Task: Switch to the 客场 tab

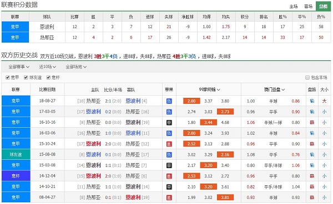Action: [x=308, y=7]
